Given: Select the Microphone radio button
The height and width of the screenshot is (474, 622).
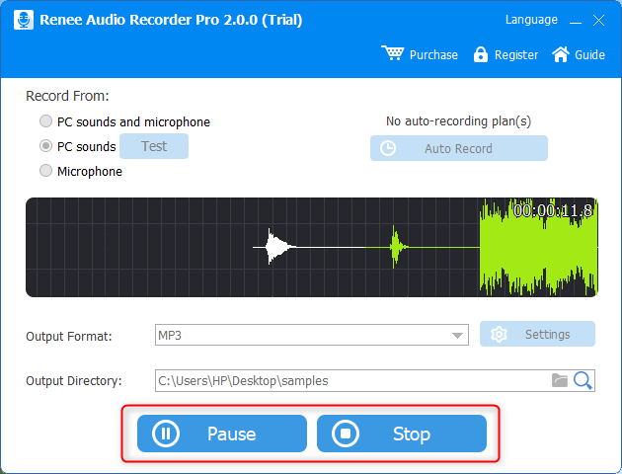Looking at the screenshot, I should 46,171.
